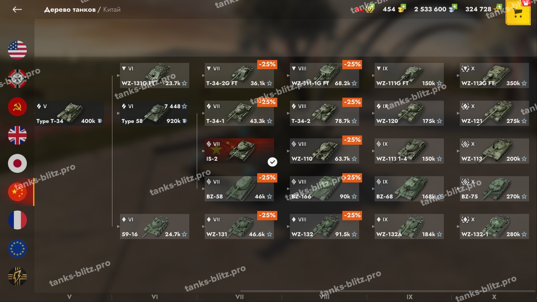Select the France nation flag icon
The image size is (537, 302).
pyautogui.click(x=18, y=220)
